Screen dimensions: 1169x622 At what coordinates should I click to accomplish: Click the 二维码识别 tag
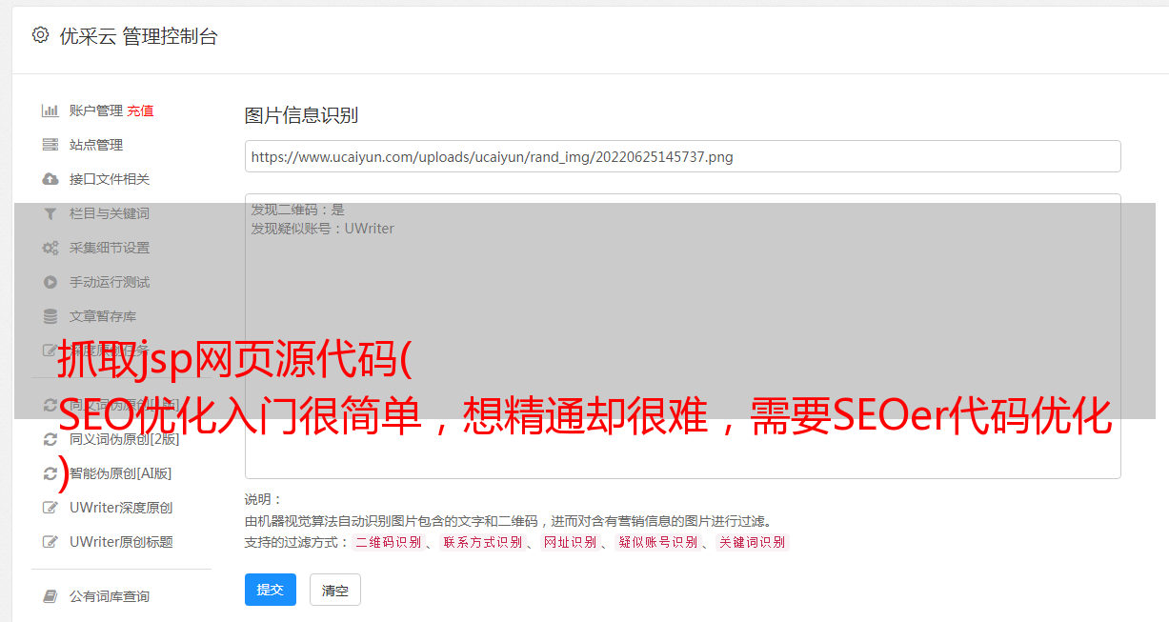pyautogui.click(x=389, y=542)
